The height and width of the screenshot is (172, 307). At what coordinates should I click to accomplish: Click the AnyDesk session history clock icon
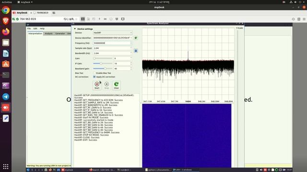[293, 19]
